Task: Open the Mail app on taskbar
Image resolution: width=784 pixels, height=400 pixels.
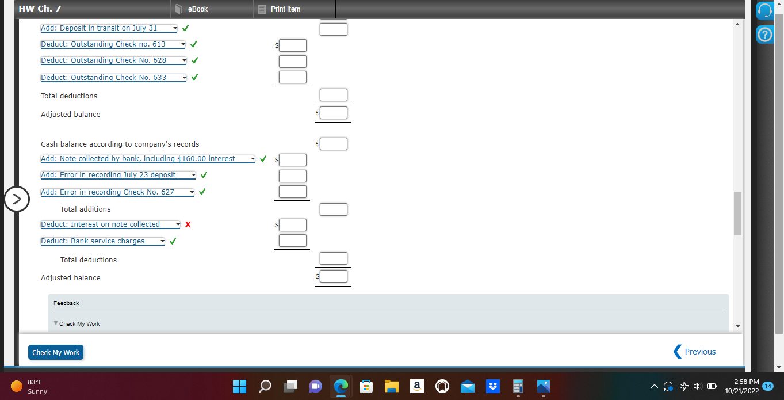Action: [x=468, y=386]
